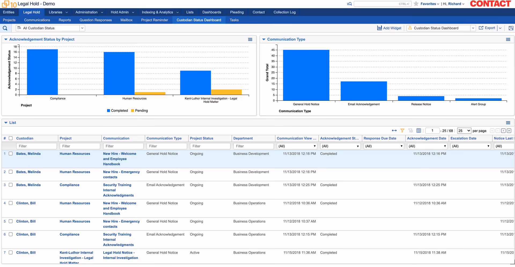
Task: Click the Add Widget chart icon
Action: coord(380,28)
